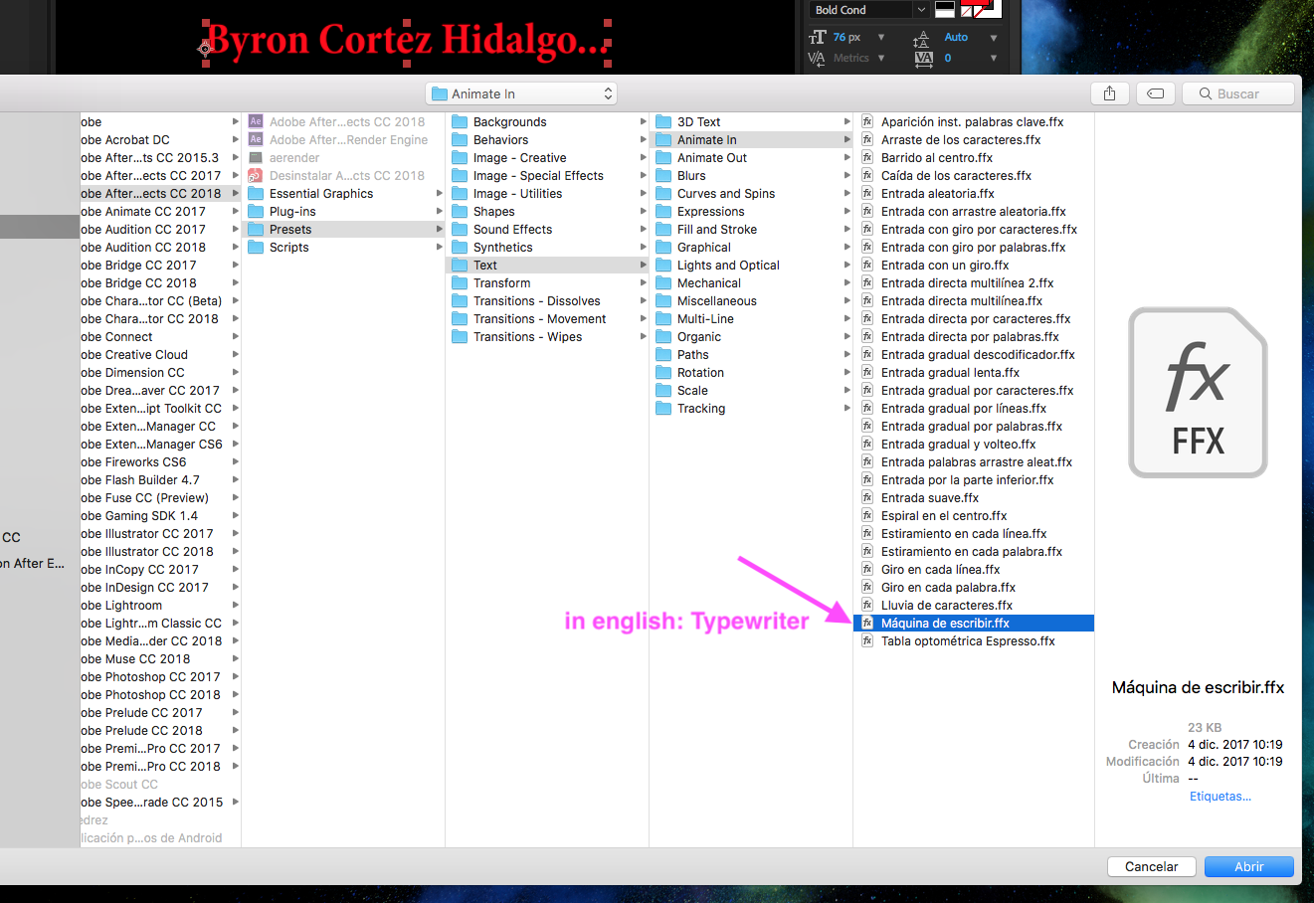This screenshot has height=903, width=1314.
Task: Click the Share icon in dialog toolbar
Action: [1109, 93]
